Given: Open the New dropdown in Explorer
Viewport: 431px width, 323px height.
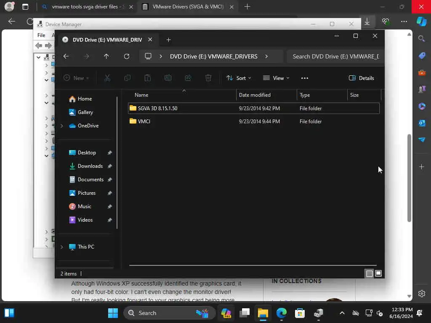Looking at the screenshot, I should click(x=76, y=78).
